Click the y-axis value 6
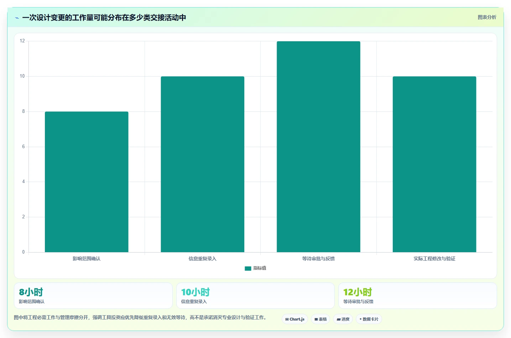This screenshot has height=338, width=511. pyautogui.click(x=24, y=147)
